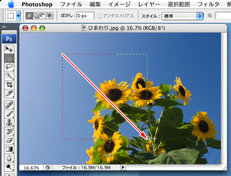
Task: Open the フィルタ menu
Action: [x=208, y=4]
